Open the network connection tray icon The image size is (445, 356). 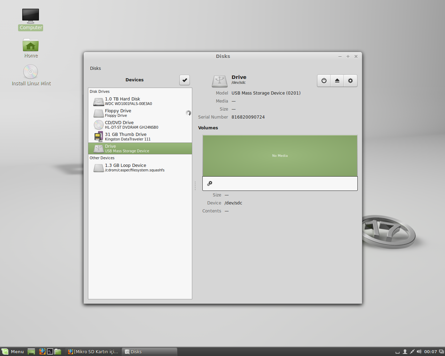coord(412,351)
